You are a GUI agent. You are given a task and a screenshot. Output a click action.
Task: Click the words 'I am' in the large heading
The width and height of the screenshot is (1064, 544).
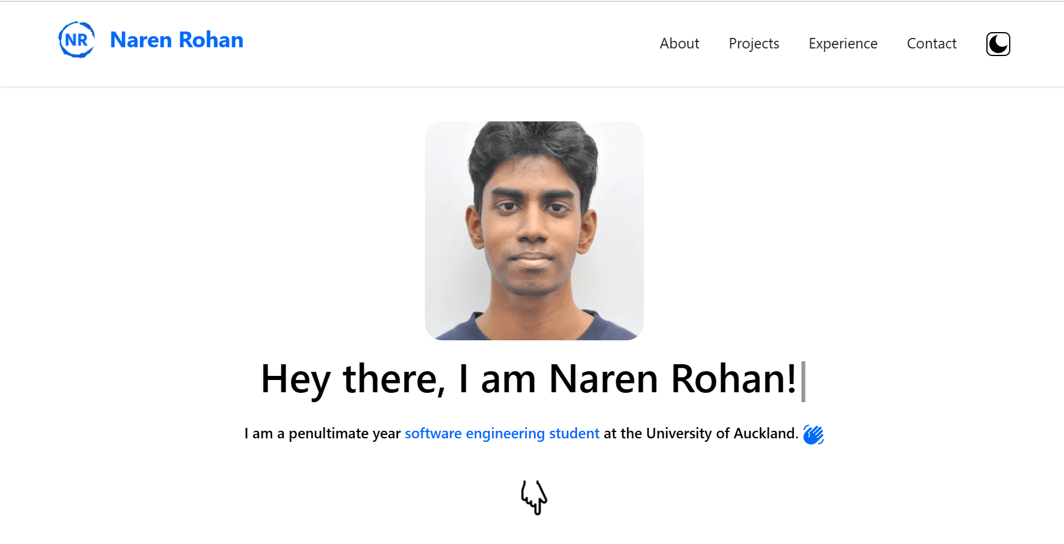point(497,379)
